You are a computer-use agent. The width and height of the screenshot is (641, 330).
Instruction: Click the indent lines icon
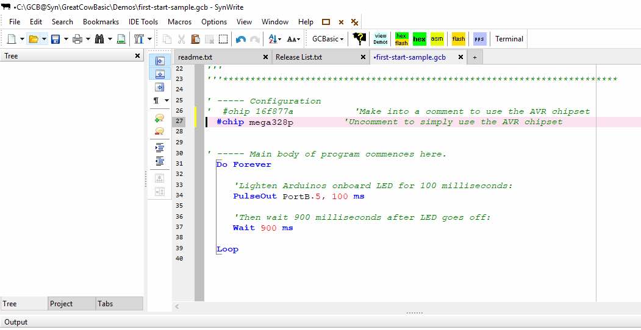coord(160,148)
